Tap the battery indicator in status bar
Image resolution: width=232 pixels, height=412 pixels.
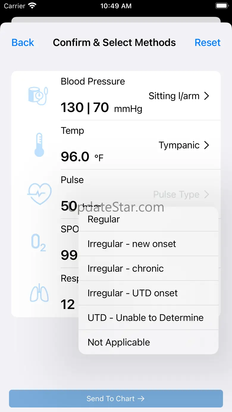pos(222,6)
